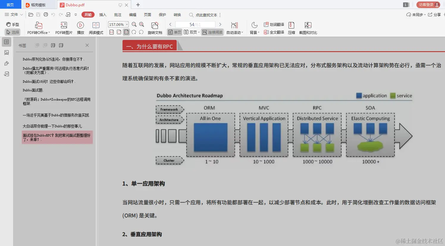Start playback with the 播放 icon
Screen dimensions: 445x246
click(x=80, y=28)
